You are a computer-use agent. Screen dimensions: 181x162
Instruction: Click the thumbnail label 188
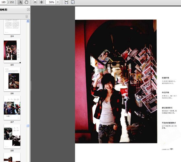click(12, 150)
